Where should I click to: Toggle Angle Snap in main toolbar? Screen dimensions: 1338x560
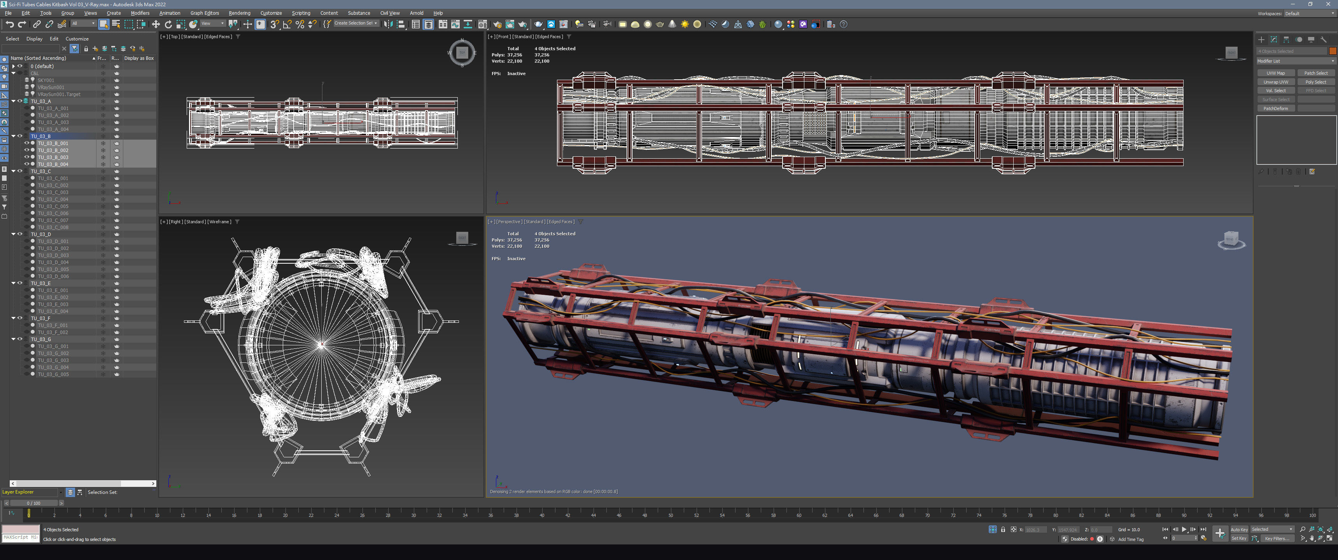point(287,24)
